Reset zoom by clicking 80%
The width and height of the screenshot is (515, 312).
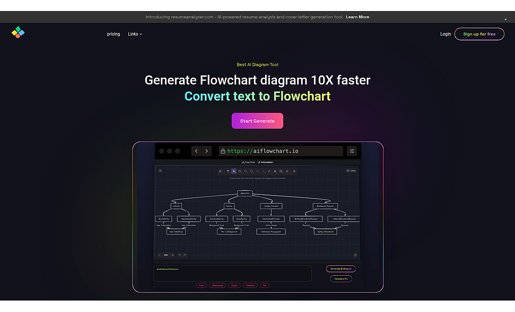166,255
